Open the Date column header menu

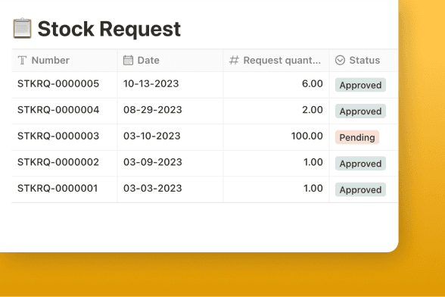pyautogui.click(x=170, y=61)
